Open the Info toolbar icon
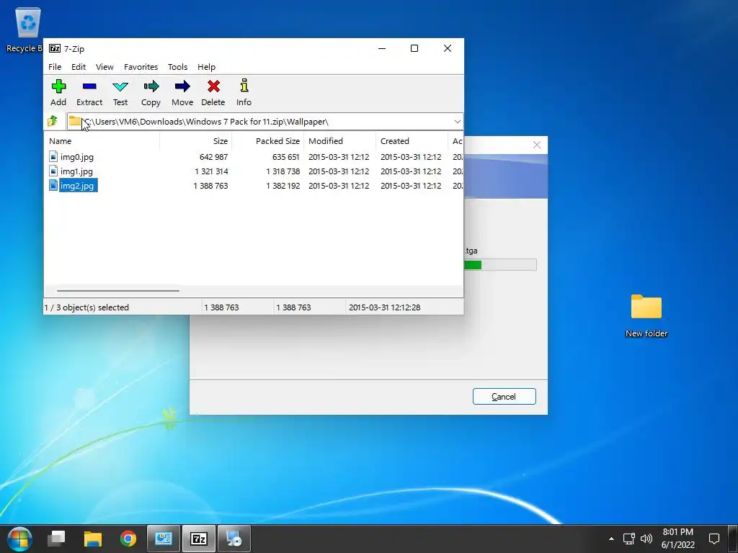 pos(244,86)
